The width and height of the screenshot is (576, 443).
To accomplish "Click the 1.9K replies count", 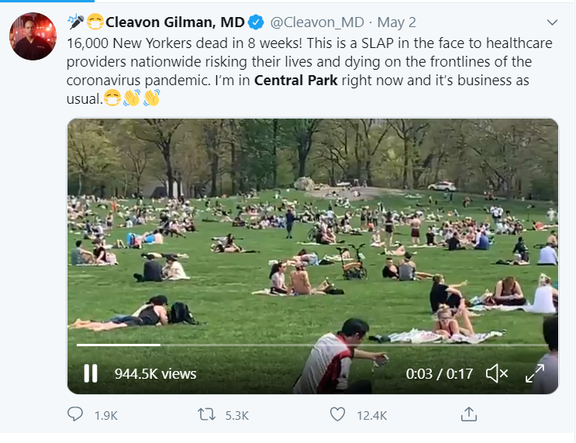I will tap(105, 416).
